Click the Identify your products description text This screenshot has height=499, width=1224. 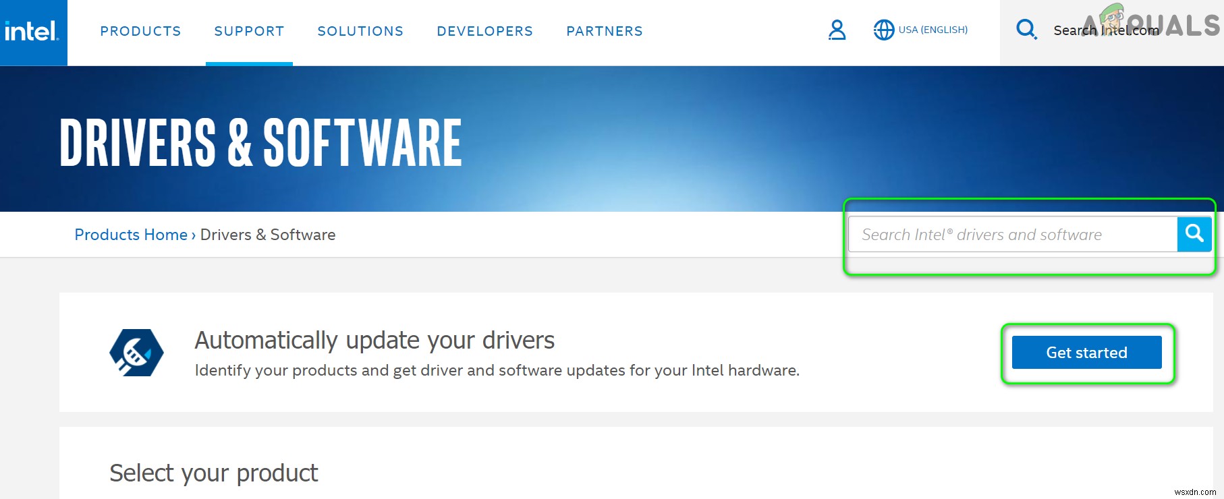tap(497, 371)
